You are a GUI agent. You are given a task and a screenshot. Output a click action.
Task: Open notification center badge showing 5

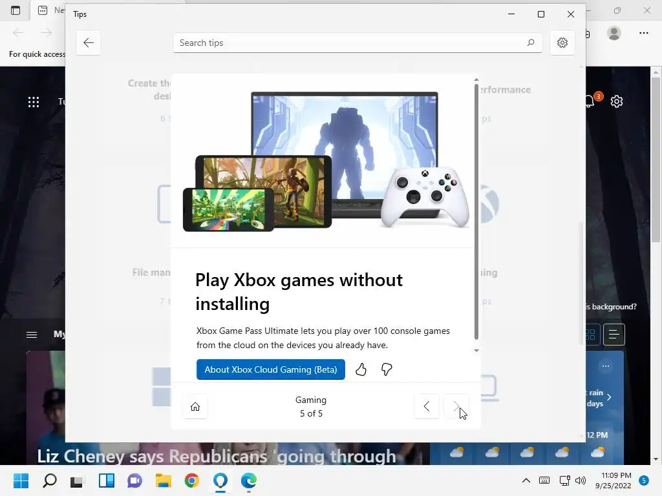tap(644, 480)
